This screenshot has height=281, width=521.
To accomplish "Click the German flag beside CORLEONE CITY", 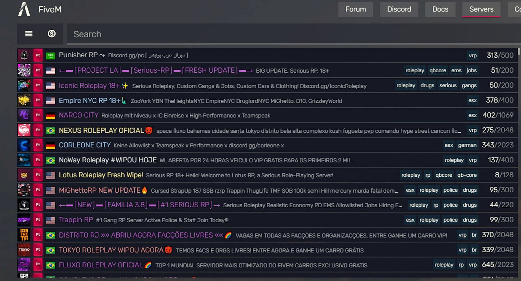I will 50,145.
